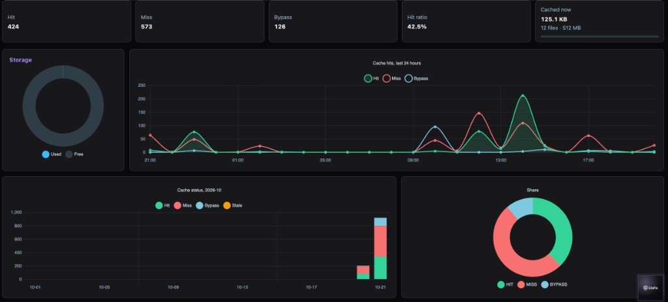Click the Hit peak point above 200
This screenshot has width=668, height=302.
tap(523, 96)
